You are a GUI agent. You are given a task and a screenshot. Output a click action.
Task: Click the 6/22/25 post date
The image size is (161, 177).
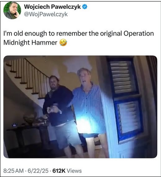pyautogui.click(x=38, y=171)
